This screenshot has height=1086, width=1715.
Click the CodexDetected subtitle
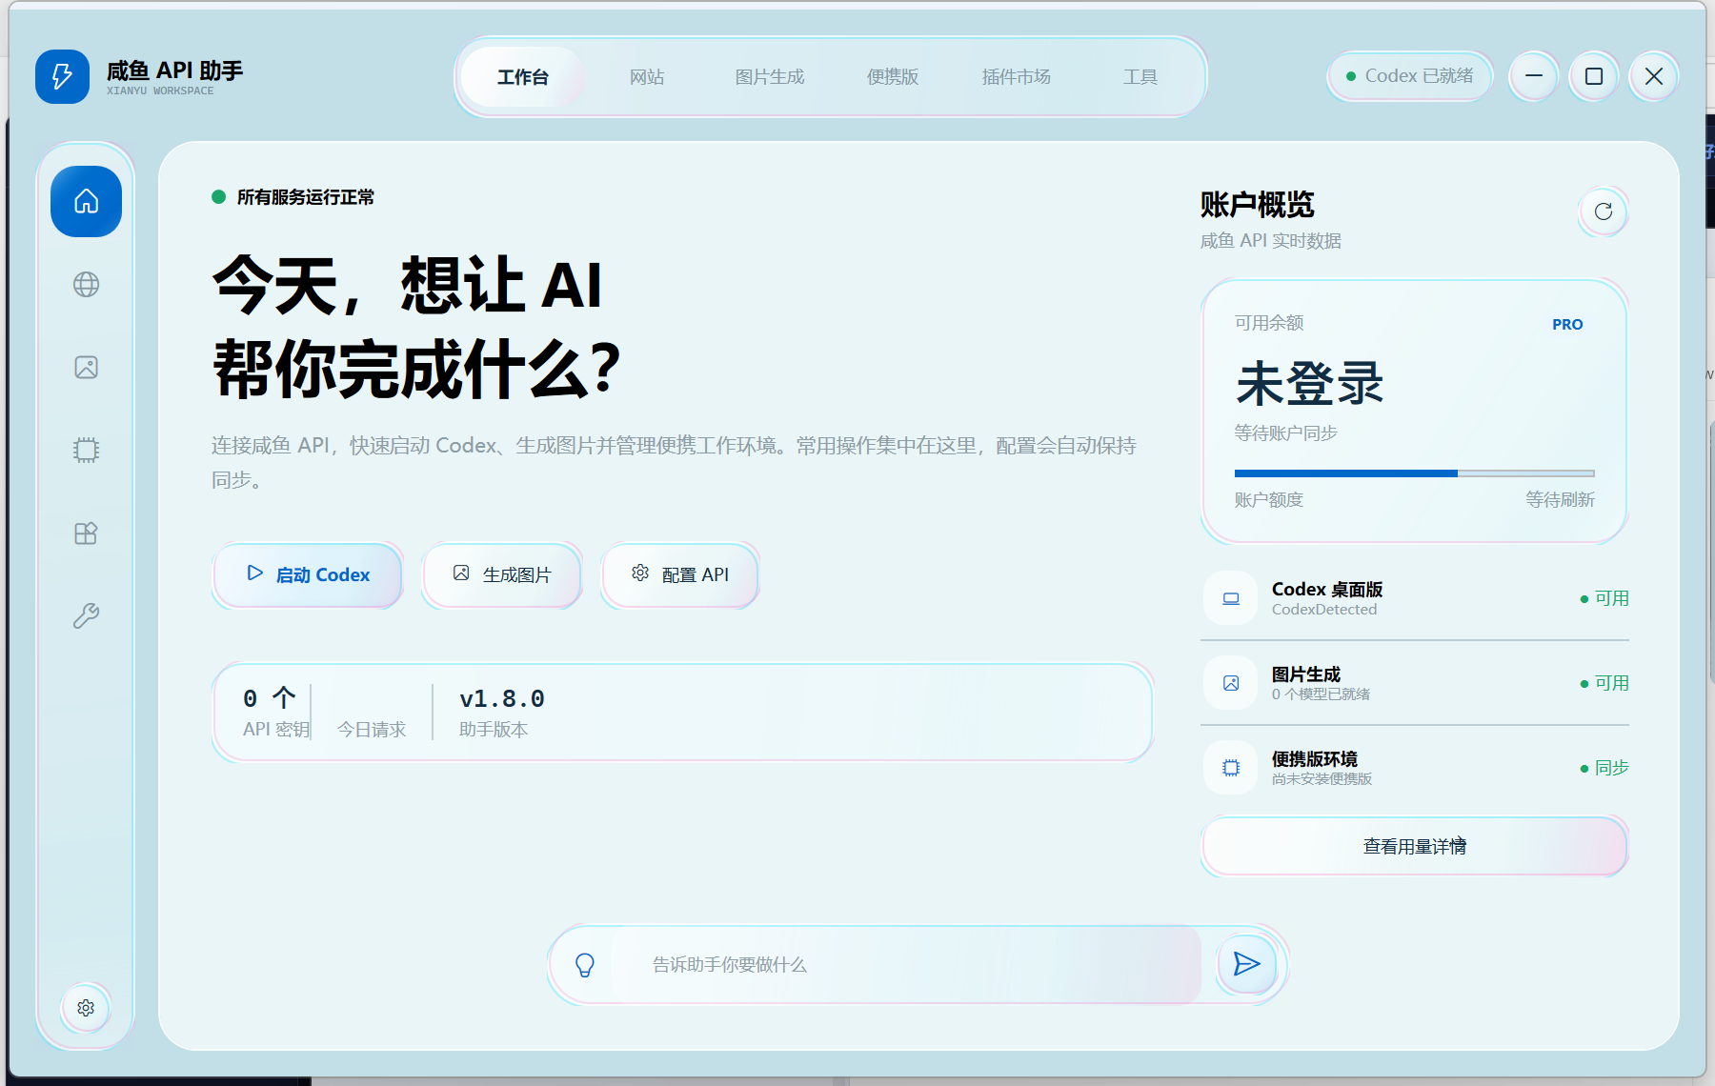1324,610
